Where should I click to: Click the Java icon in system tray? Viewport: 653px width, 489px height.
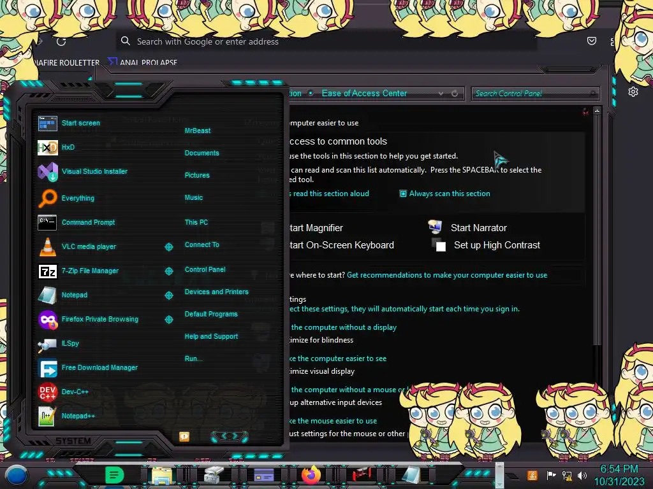[532, 475]
